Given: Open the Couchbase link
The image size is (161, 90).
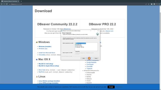Looking at the screenshot, I should 90,64.
